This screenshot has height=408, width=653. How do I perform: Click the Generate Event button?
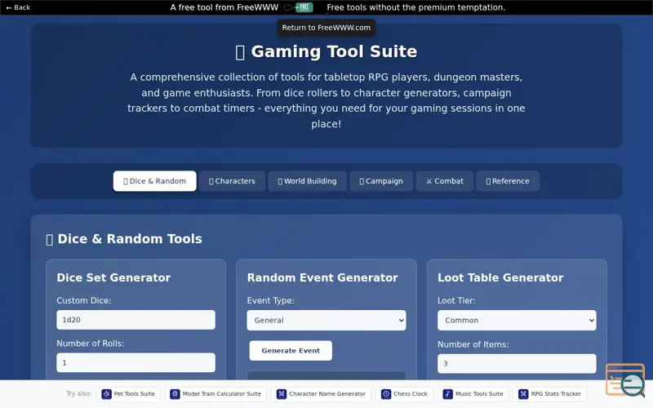tap(291, 351)
